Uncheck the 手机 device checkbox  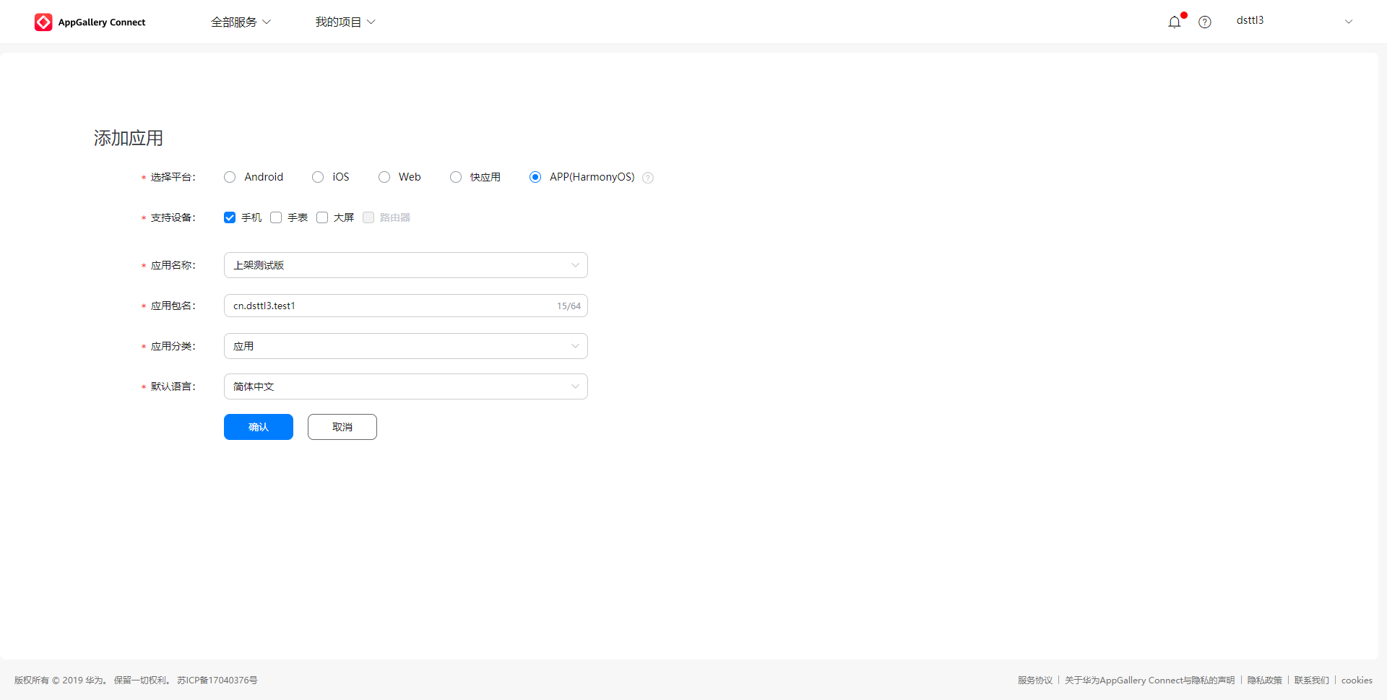(230, 217)
